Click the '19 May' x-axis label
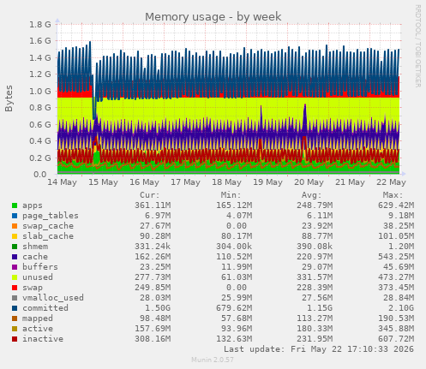The width and height of the screenshot is (426, 369). coord(268,182)
